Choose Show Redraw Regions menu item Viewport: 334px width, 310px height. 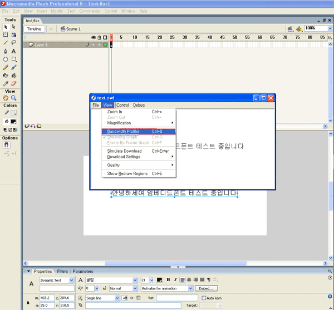pyautogui.click(x=139, y=173)
